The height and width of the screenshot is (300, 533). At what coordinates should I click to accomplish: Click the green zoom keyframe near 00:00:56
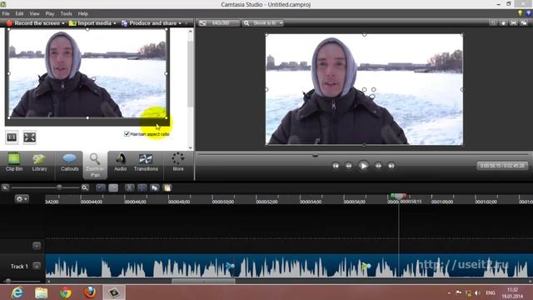(x=366, y=266)
